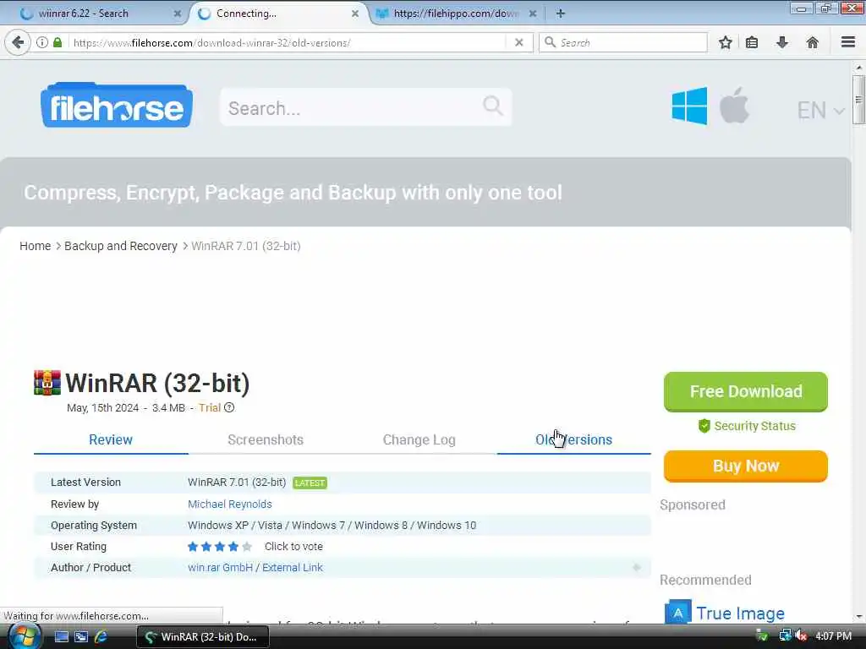Follow the Home breadcrumb link
This screenshot has width=866, height=649.
coord(35,246)
